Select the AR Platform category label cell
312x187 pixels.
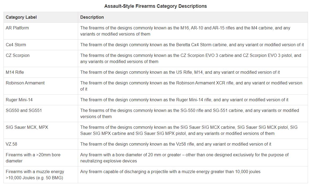pos(17,28)
